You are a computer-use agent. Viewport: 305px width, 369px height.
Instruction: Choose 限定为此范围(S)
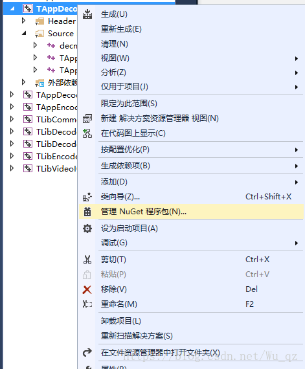[191, 104]
